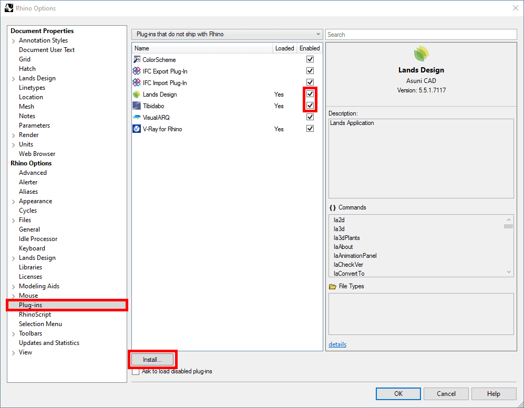The height and width of the screenshot is (408, 524).
Task: Open the Advanced options page
Action: coord(33,173)
